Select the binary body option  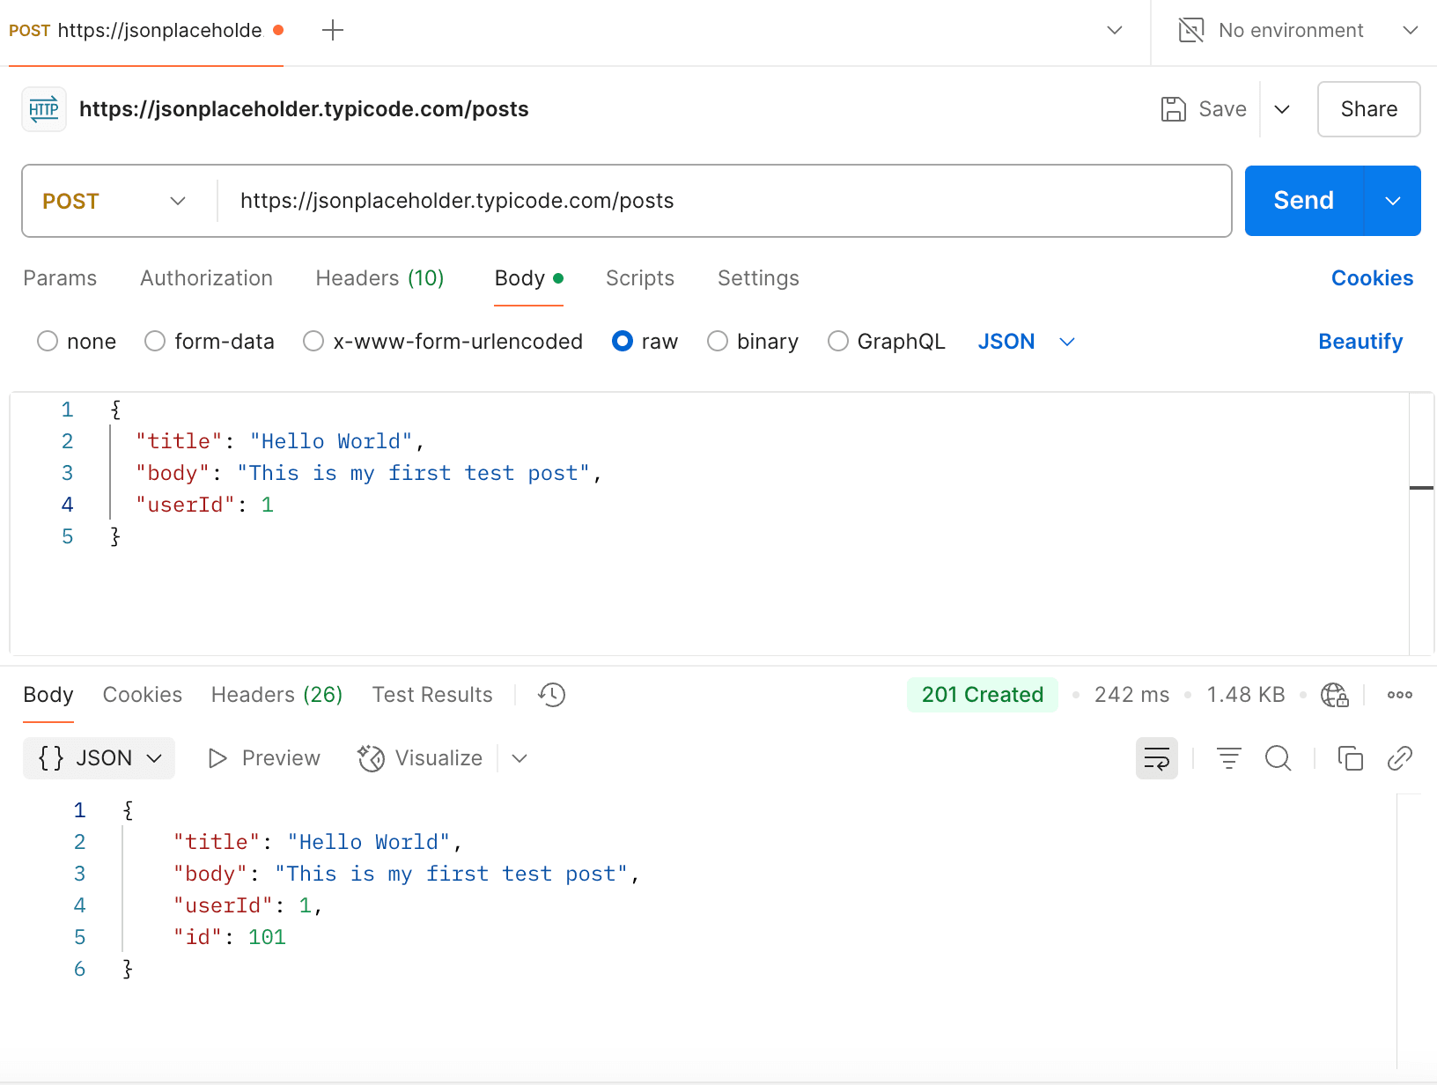coord(718,342)
